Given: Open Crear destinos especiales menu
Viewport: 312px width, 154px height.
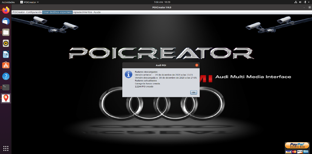Looking at the screenshot, I should 57,12.
